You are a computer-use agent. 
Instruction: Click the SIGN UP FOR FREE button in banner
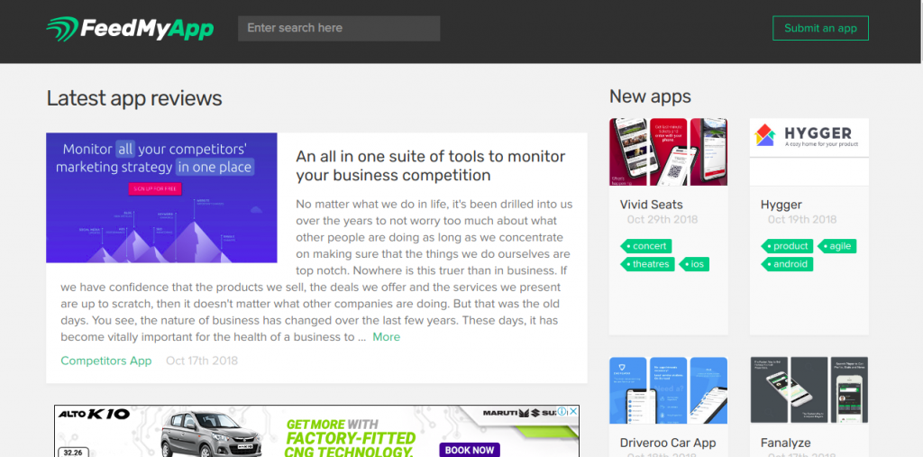click(155, 188)
